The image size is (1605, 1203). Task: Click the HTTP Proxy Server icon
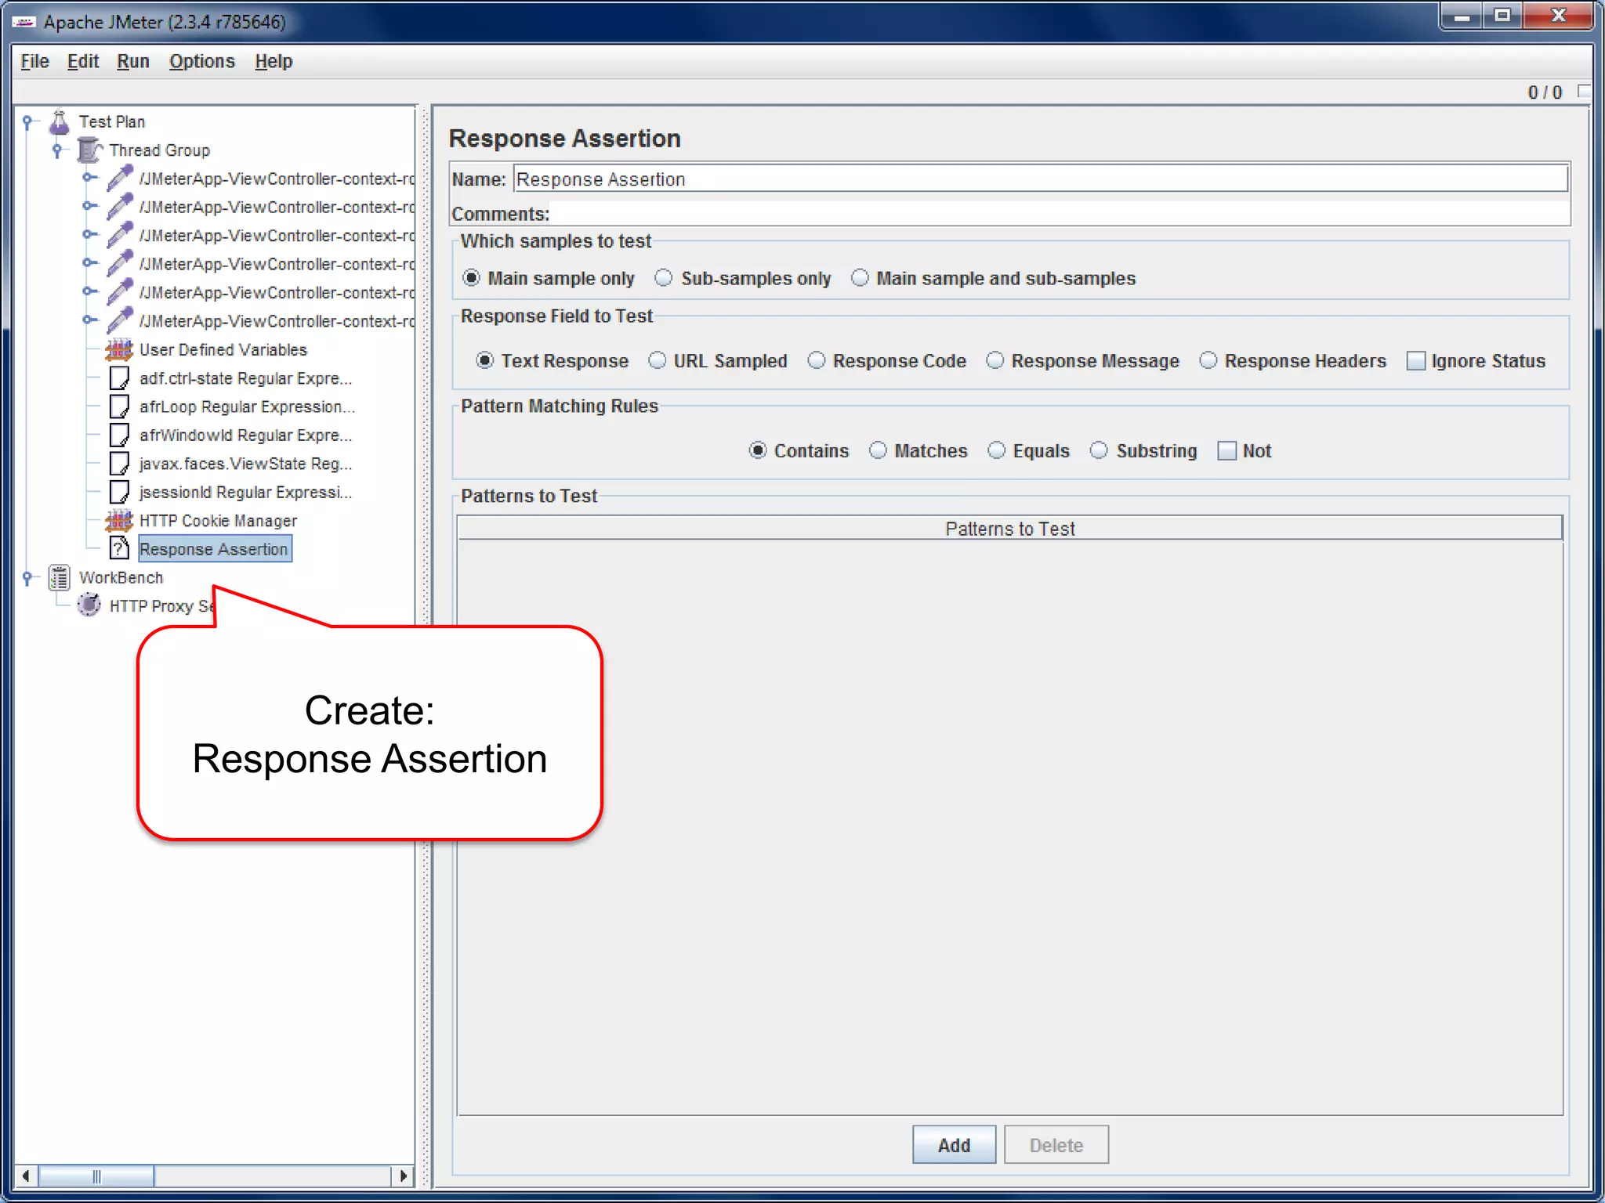(89, 605)
